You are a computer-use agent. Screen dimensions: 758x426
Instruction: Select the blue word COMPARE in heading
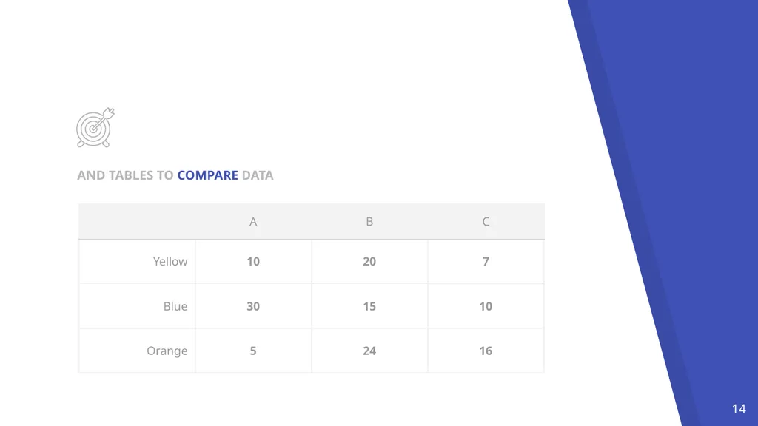tap(207, 175)
